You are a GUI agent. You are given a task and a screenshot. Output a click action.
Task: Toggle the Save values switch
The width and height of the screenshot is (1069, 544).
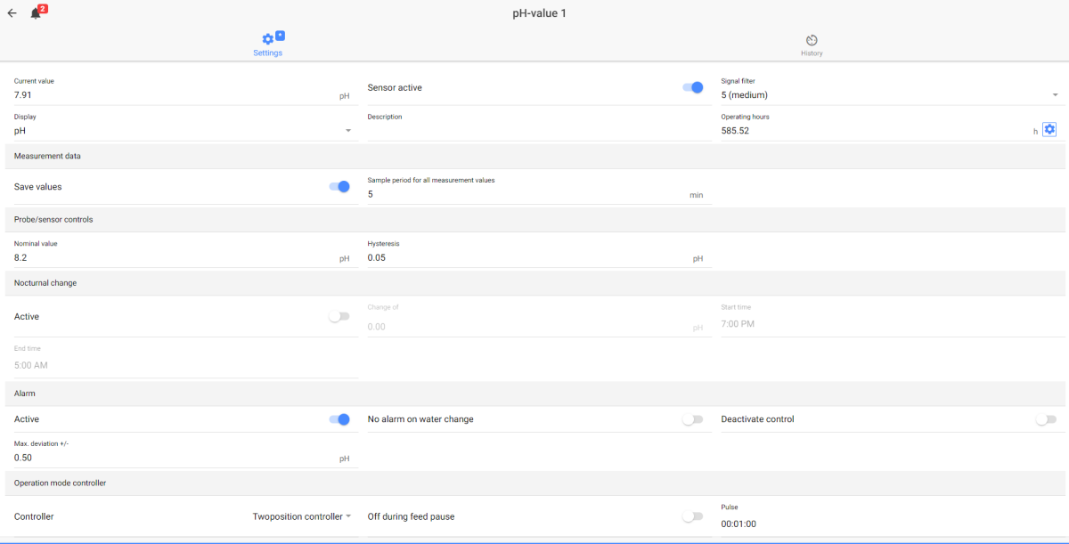coord(339,186)
